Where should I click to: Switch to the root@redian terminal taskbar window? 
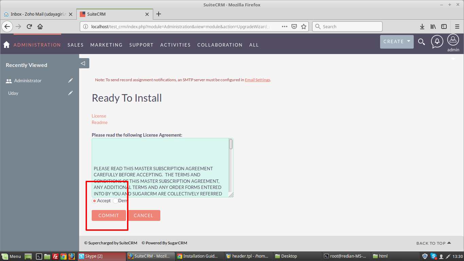click(x=346, y=256)
